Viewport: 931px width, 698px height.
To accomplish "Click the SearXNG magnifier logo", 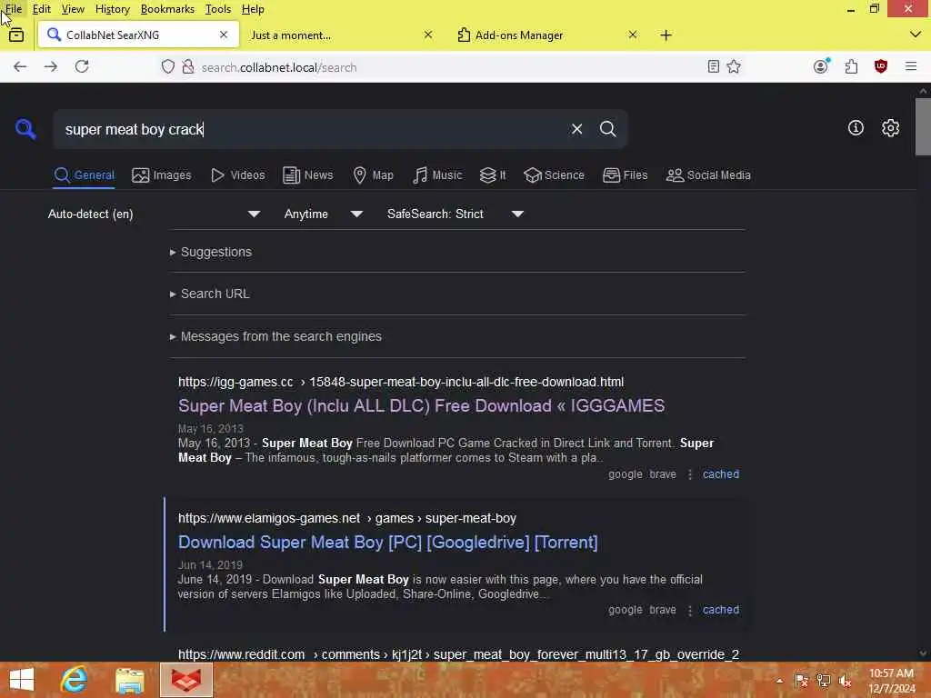I will pos(25,129).
